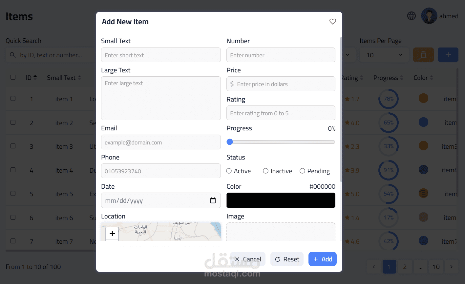Click the Small Text input field
This screenshot has width=465, height=284.
pos(161,55)
